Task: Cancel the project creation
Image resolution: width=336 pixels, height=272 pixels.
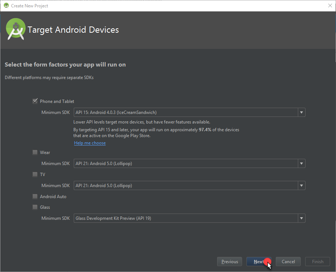Action: click(288, 261)
